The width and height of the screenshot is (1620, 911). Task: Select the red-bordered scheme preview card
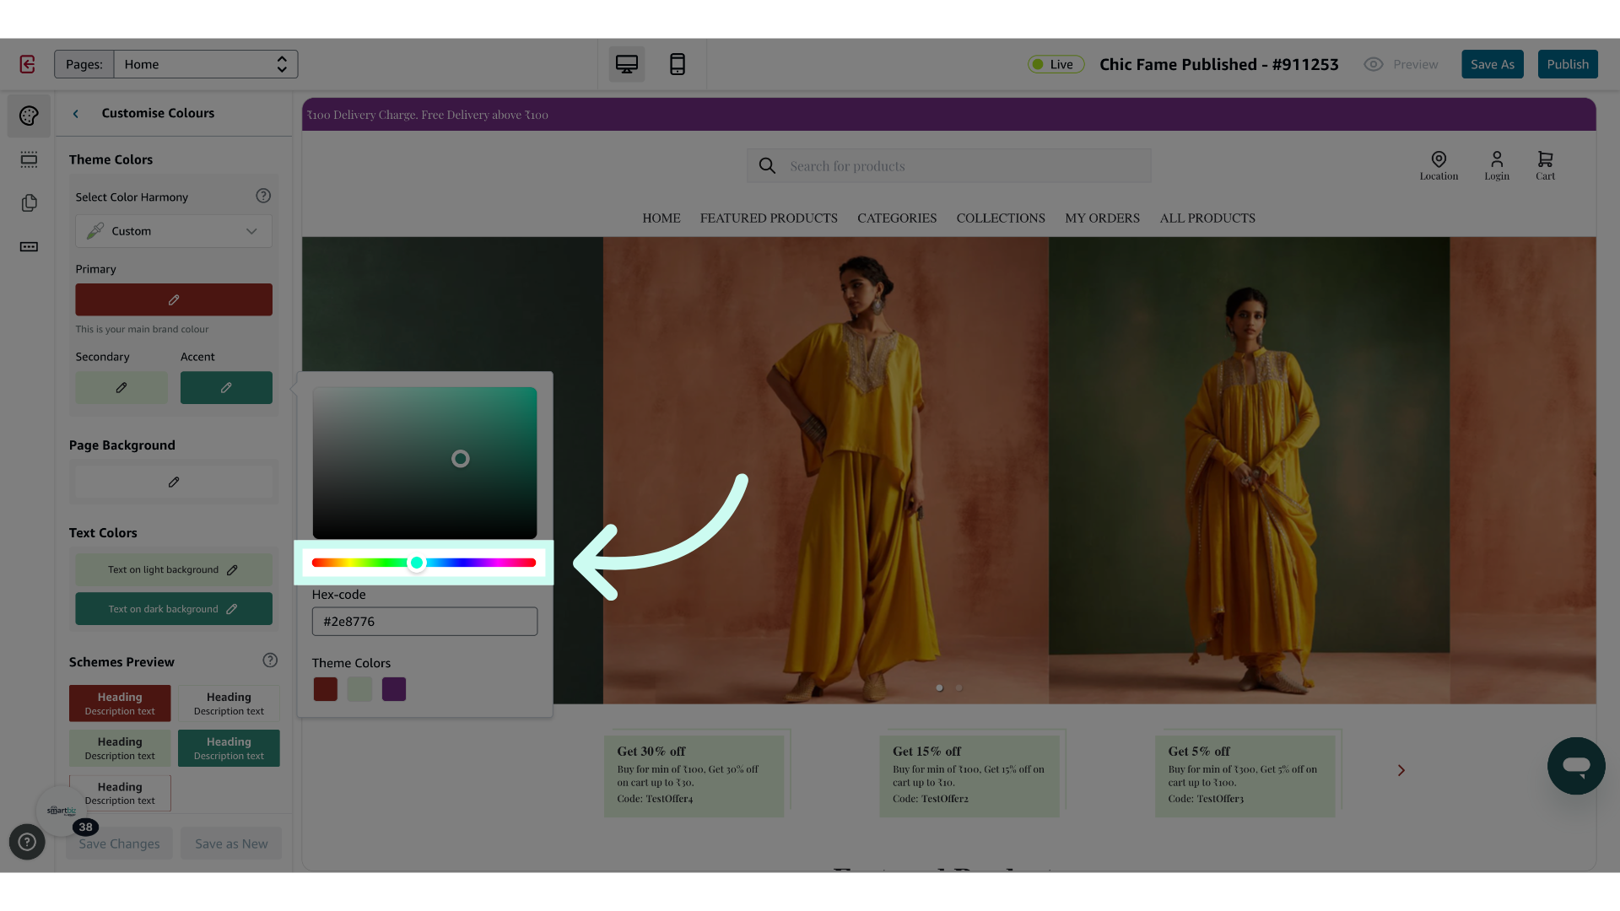pyautogui.click(x=120, y=793)
